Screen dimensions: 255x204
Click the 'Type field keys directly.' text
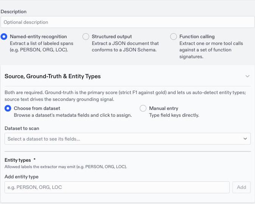174,115
